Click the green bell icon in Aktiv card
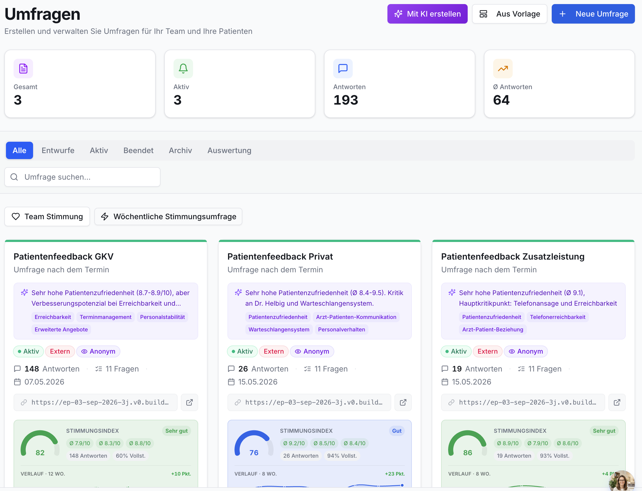 tap(183, 68)
